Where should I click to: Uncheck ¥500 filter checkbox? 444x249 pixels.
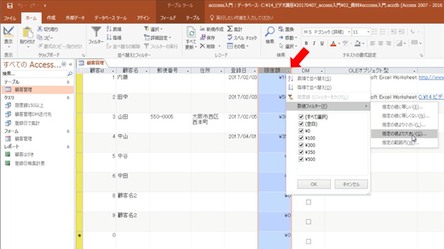click(x=301, y=159)
